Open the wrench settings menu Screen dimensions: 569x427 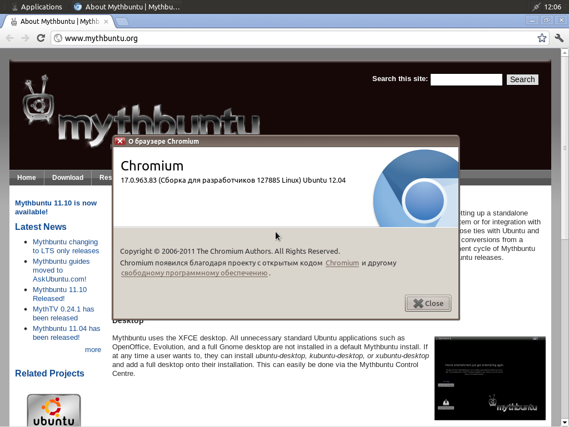coord(559,38)
